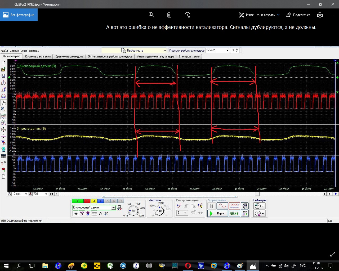Toggle the D digital channel button
The width and height of the screenshot is (339, 271).
121,201
